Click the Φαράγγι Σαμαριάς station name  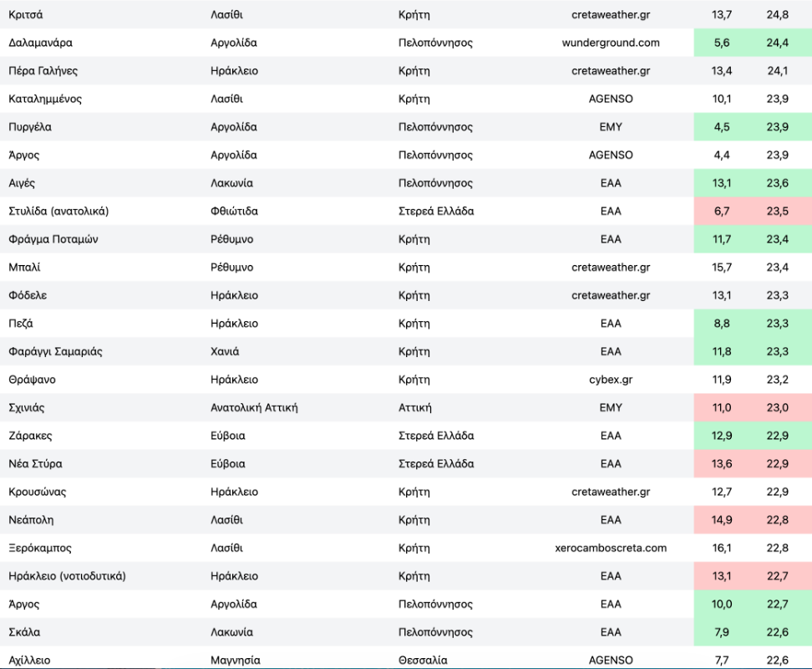(x=55, y=351)
